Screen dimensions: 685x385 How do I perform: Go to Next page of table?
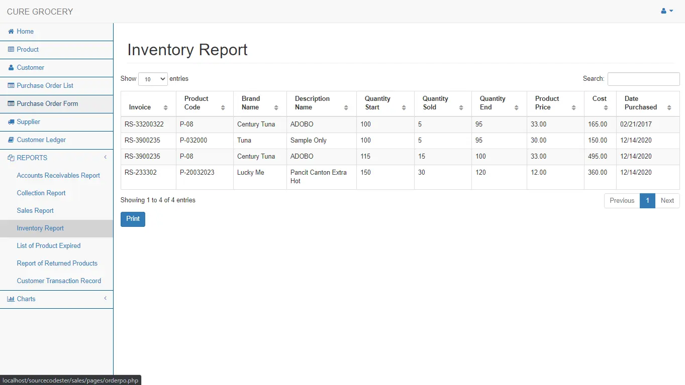click(x=667, y=201)
